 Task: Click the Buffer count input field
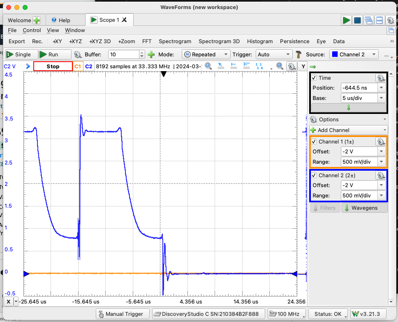pos(123,54)
